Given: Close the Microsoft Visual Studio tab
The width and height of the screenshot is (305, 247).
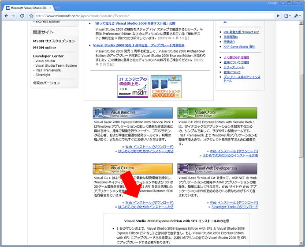Looking at the screenshot, I should pos(50,8).
